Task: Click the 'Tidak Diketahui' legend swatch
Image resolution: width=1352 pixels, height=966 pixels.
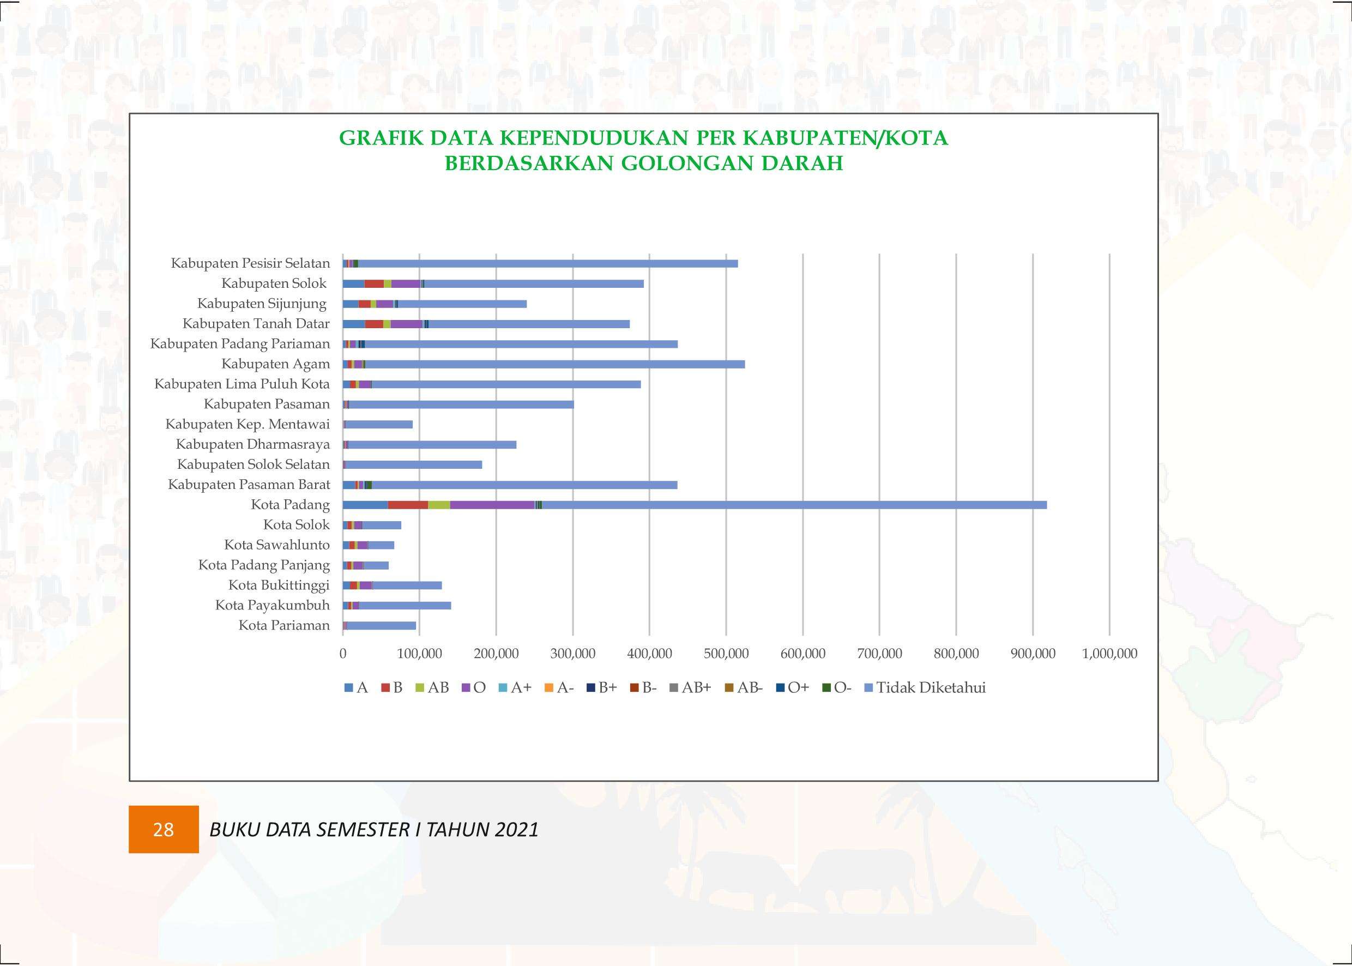Action: click(x=868, y=688)
